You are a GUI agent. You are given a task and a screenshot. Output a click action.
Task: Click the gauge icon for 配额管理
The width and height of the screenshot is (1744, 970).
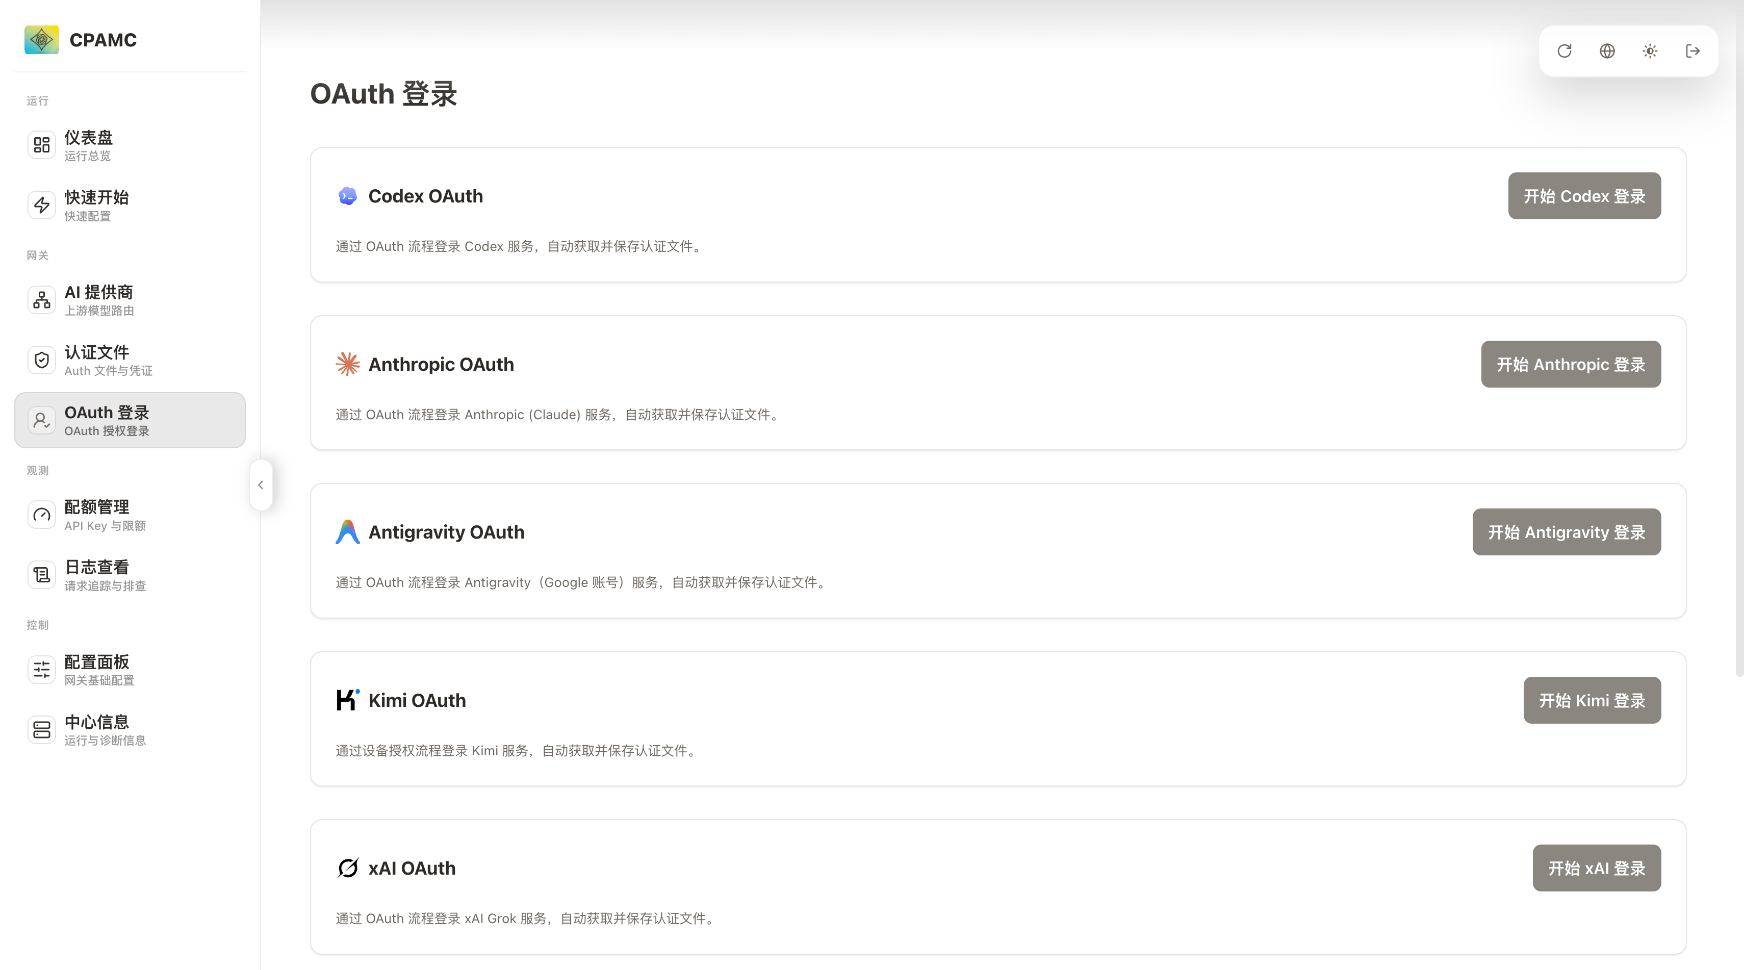(42, 515)
